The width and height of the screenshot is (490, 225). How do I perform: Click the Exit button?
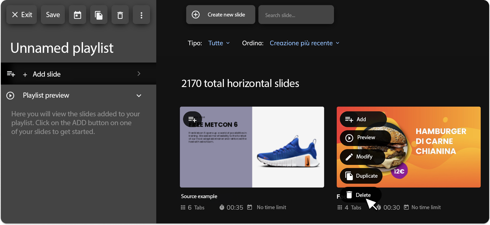pos(21,15)
